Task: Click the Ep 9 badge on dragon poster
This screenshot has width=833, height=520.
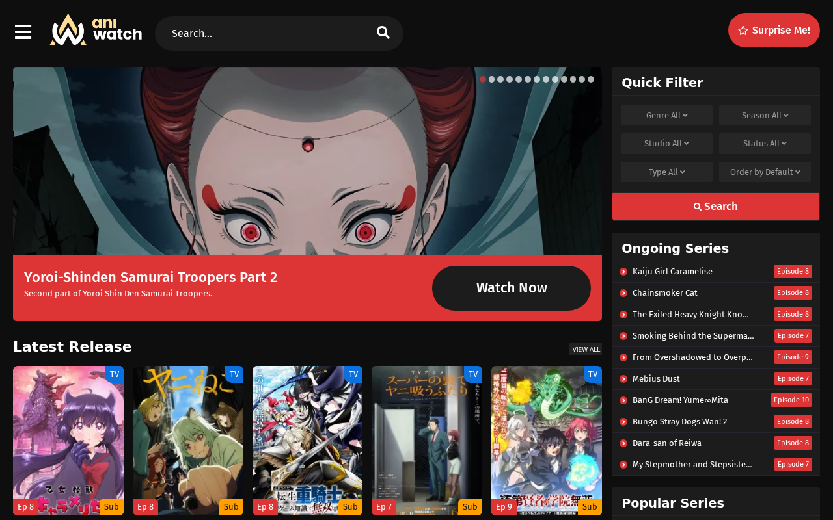Action: 504,507
